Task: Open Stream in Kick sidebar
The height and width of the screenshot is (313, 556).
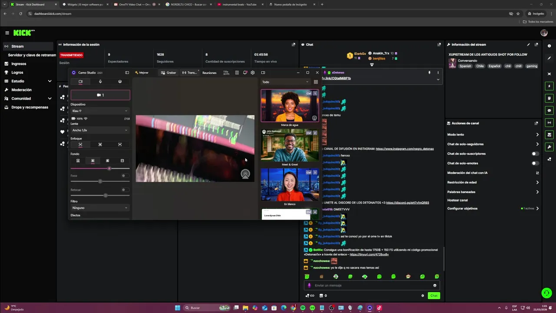Action: [29, 46]
